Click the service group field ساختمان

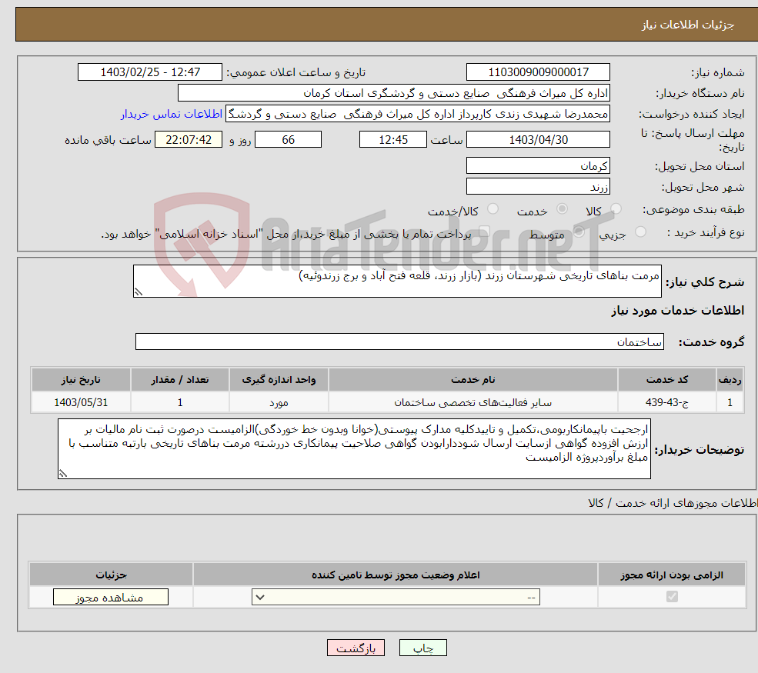point(399,341)
